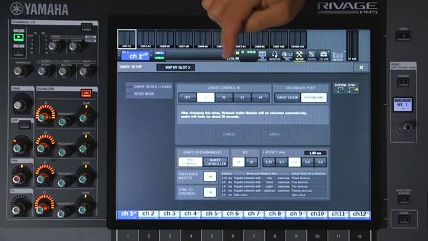This screenshot has width=428, height=241.
Task: Tap the APPLY button
Action: click(275, 134)
